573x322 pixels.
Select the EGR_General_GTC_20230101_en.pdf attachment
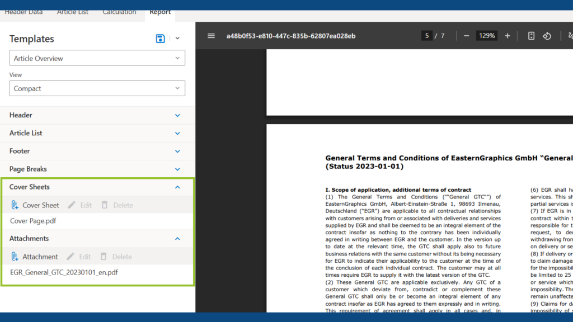64,272
